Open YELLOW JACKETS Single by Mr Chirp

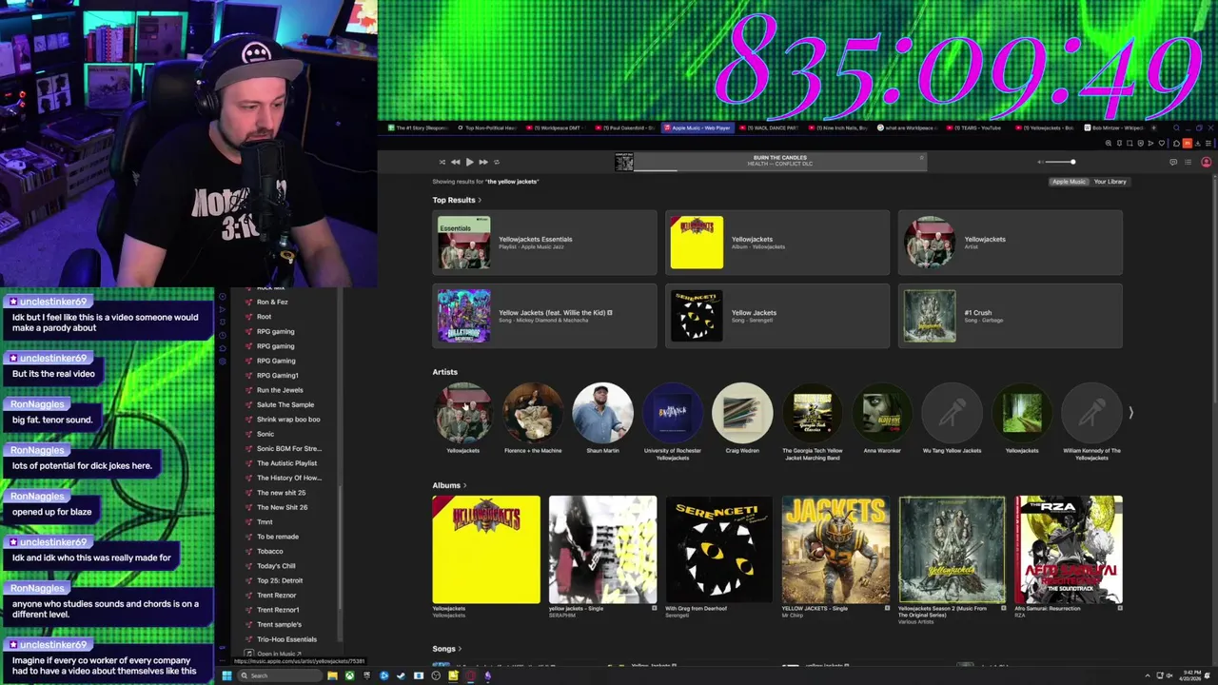tap(835, 549)
